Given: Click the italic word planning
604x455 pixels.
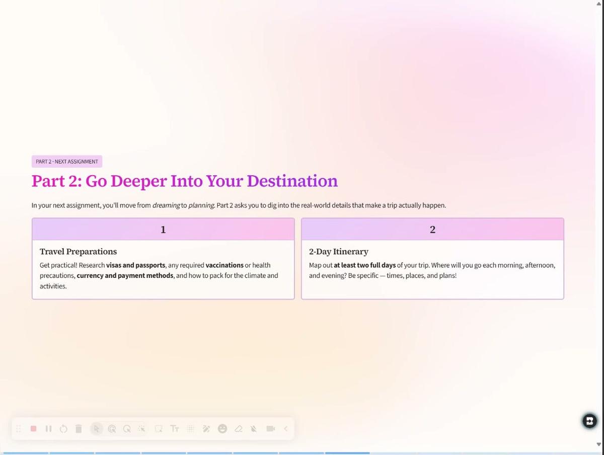Looking at the screenshot, I should tap(201, 205).
